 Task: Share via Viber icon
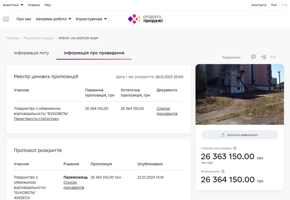pos(253,57)
